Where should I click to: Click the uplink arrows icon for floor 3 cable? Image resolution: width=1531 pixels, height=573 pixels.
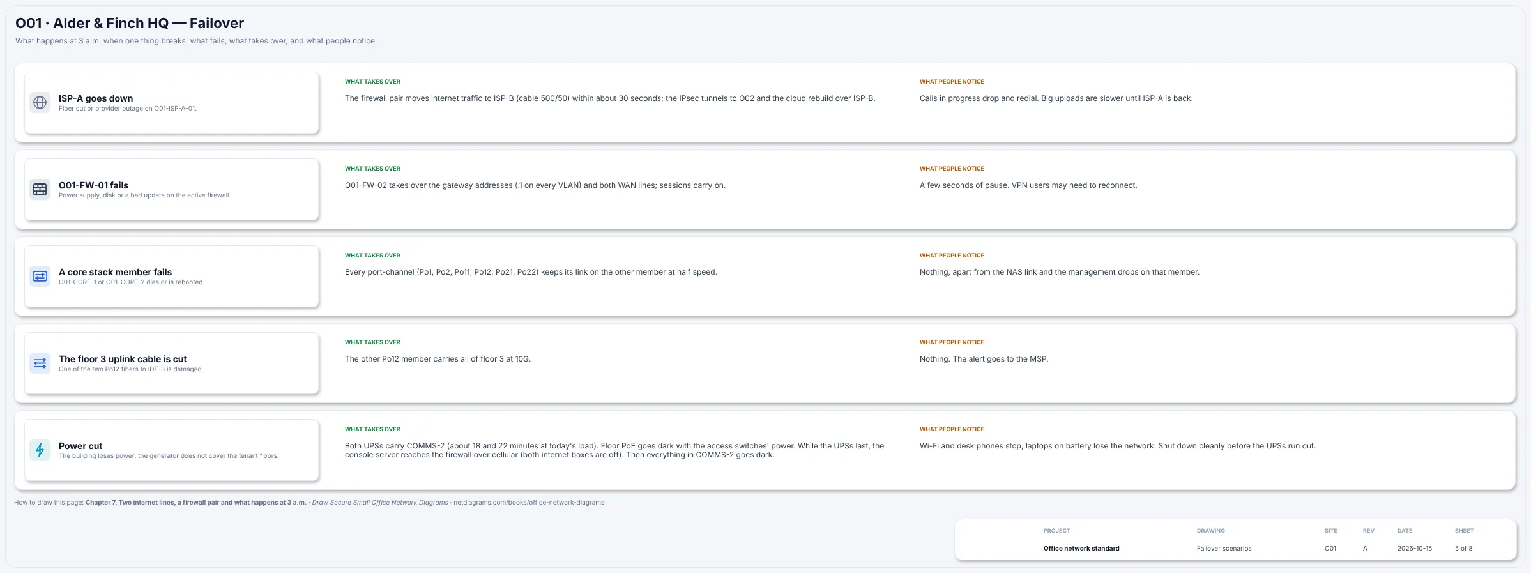coord(40,363)
